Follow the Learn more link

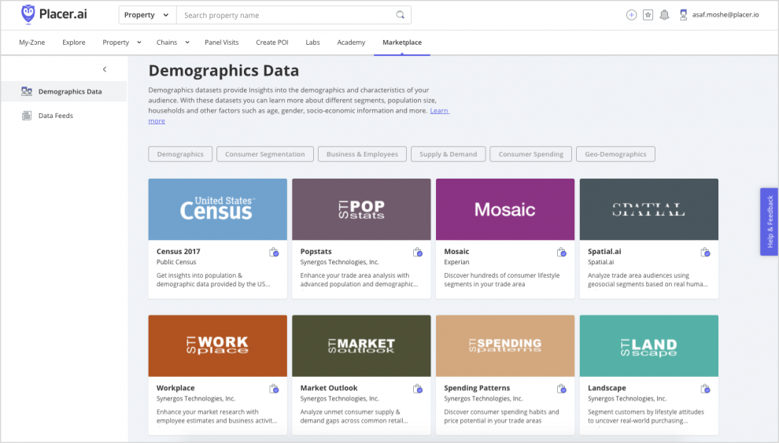(439, 111)
